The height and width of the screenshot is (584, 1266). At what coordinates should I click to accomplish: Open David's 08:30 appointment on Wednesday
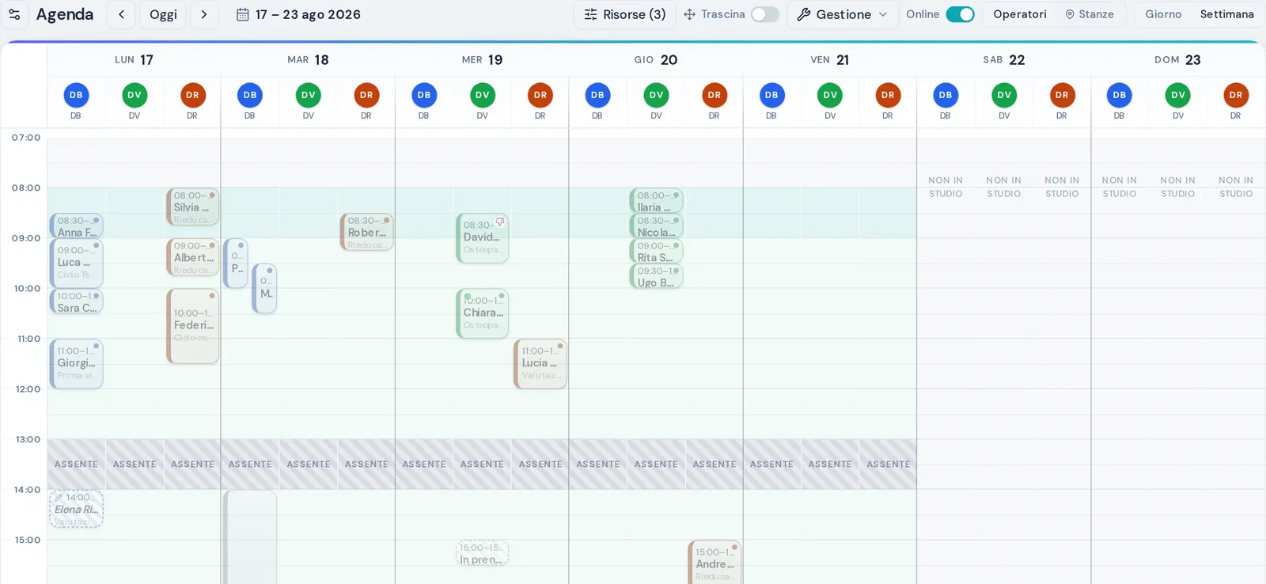tap(483, 238)
